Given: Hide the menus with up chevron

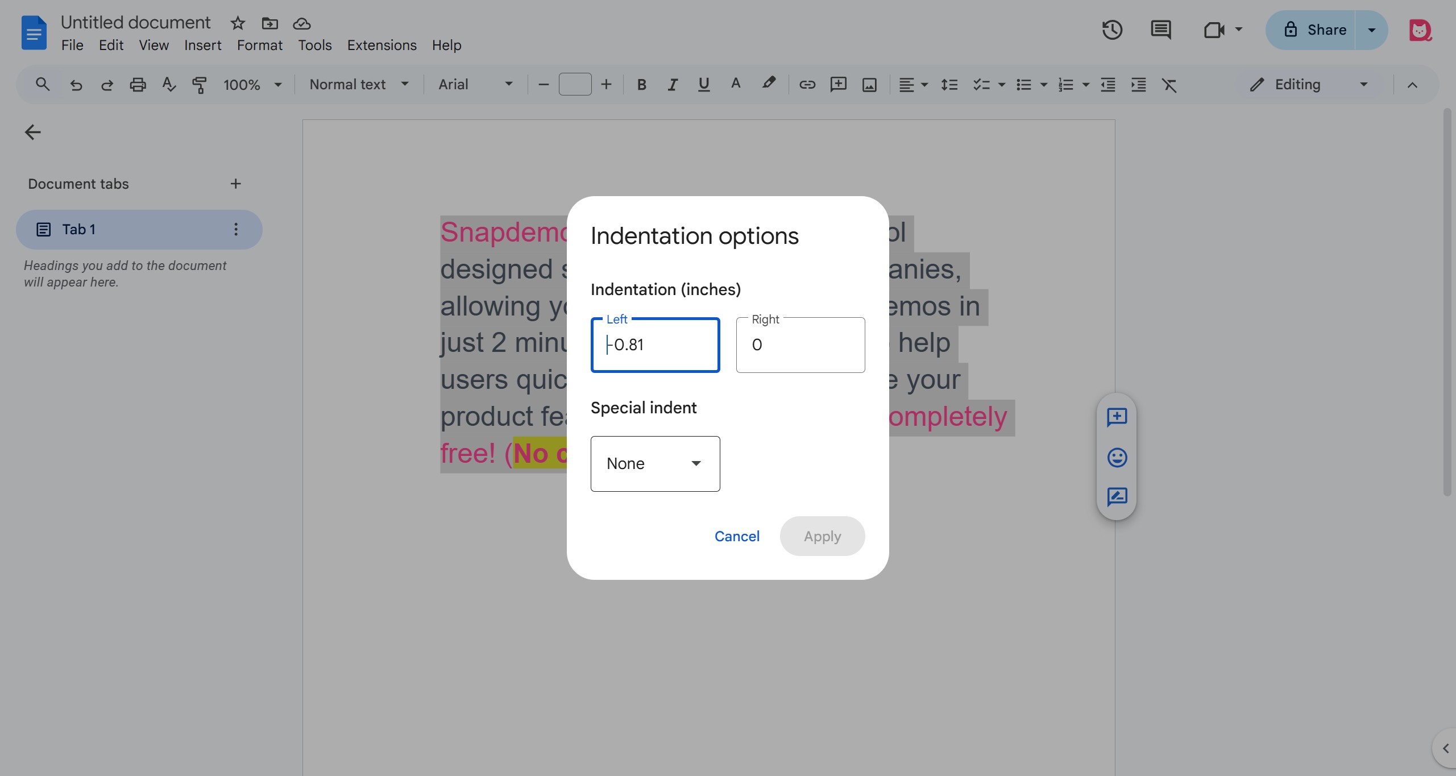Looking at the screenshot, I should pyautogui.click(x=1412, y=85).
